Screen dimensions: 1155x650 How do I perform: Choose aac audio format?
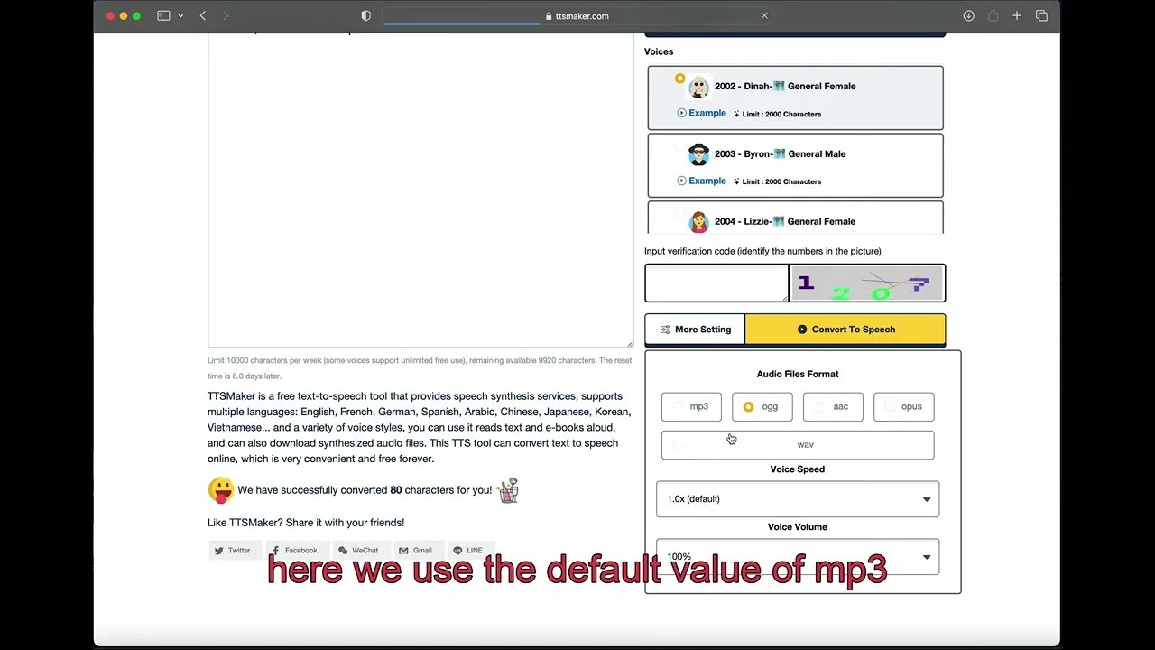833,406
